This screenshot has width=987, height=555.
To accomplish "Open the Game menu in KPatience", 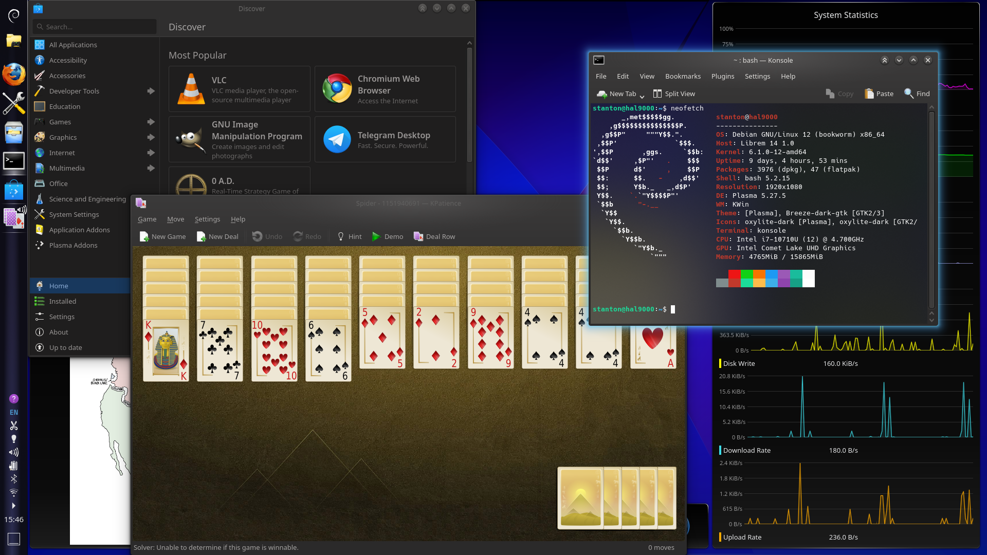I will coord(147,218).
